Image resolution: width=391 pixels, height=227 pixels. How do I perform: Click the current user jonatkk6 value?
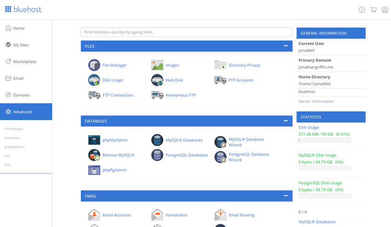[x=306, y=50]
